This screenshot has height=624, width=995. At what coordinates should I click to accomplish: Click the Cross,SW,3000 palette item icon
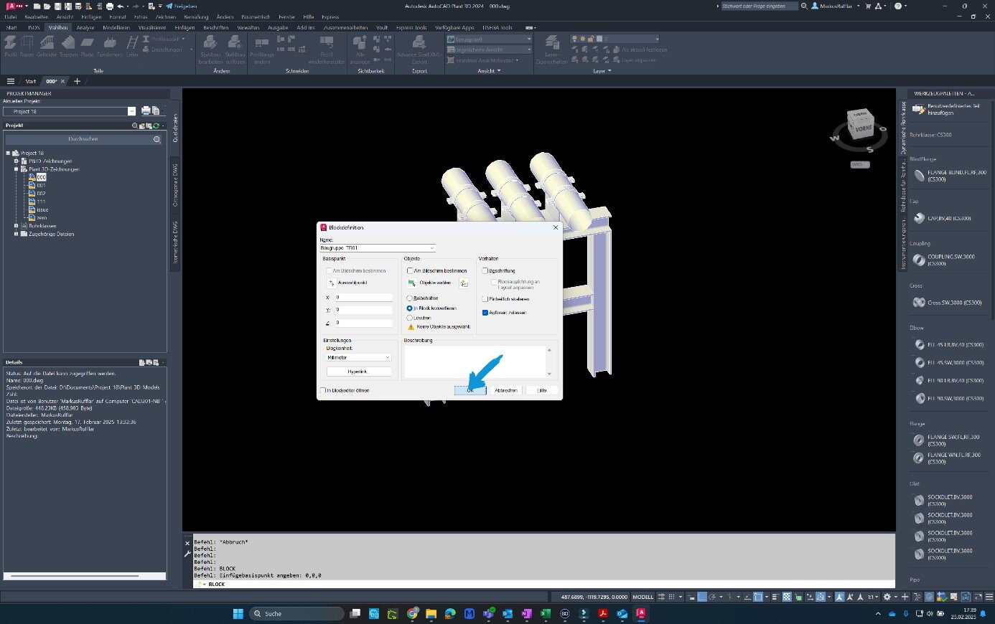tap(919, 303)
